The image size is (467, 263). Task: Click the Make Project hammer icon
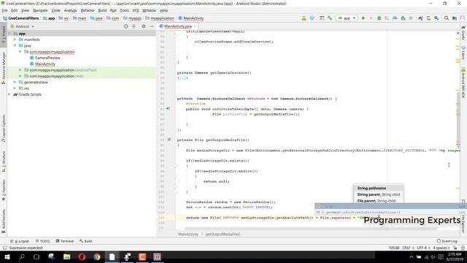click(x=330, y=18)
